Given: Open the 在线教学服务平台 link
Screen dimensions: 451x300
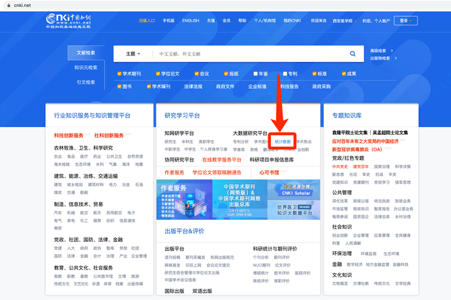Looking at the screenshot, I should pyautogui.click(x=222, y=160).
